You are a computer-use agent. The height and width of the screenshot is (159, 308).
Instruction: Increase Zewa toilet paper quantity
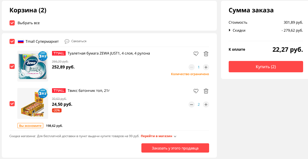click(206, 67)
